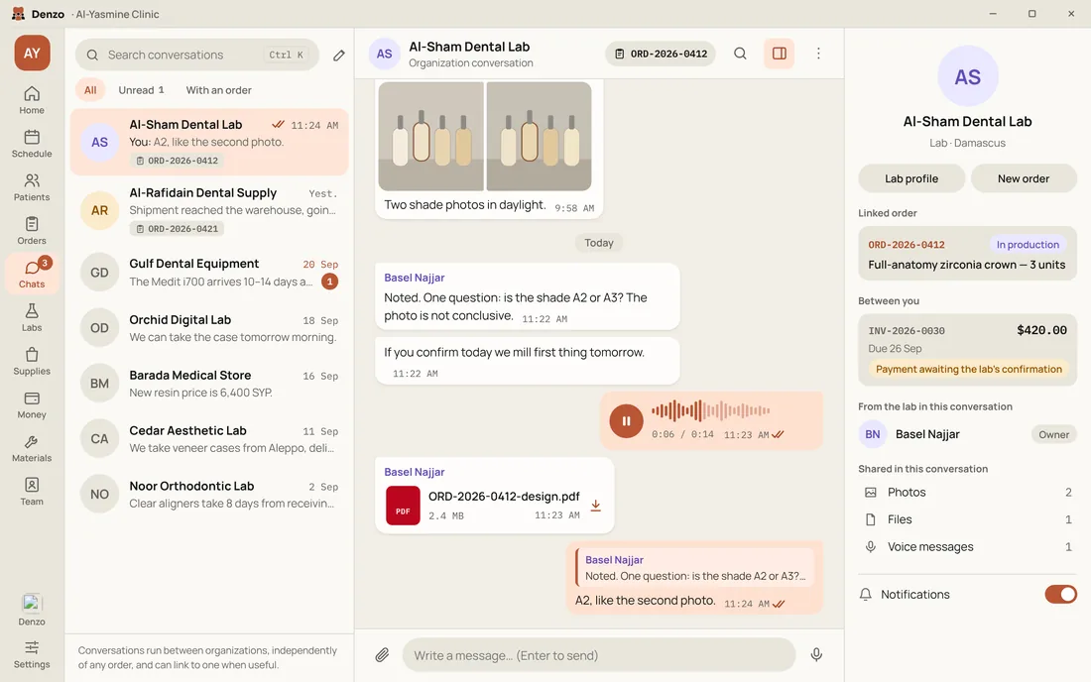Viewport: 1091px width, 682px height.
Task: Open the Barada Medical Store conversation
Action: tap(209, 384)
